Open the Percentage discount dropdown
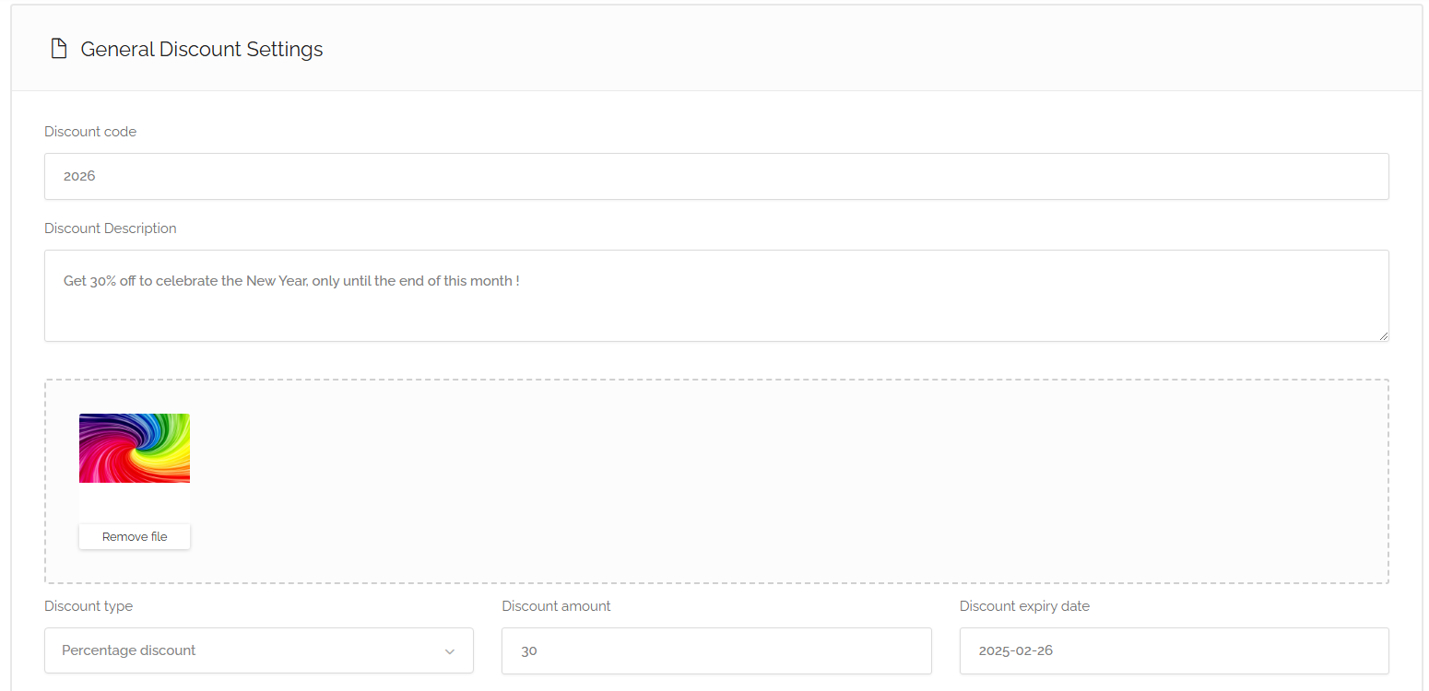This screenshot has width=1429, height=691. tap(249, 650)
